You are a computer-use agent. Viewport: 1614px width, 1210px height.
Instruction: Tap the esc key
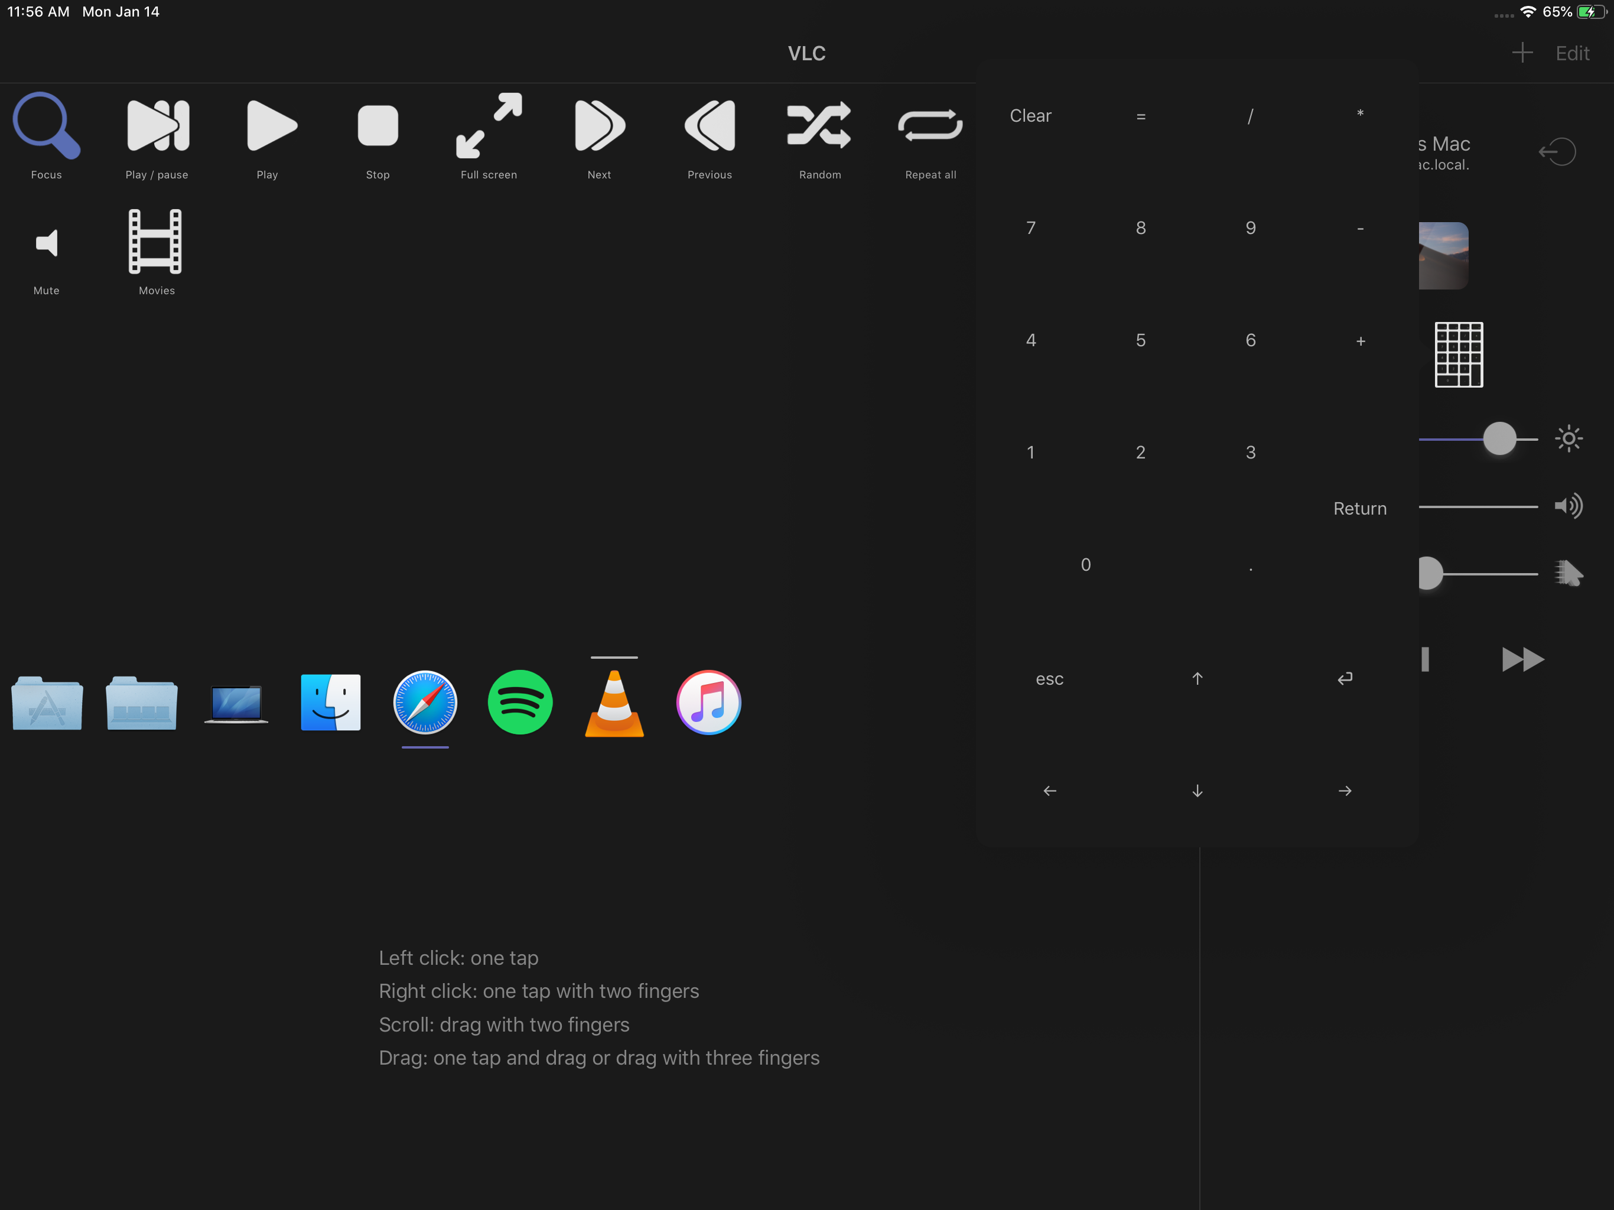[1049, 679]
